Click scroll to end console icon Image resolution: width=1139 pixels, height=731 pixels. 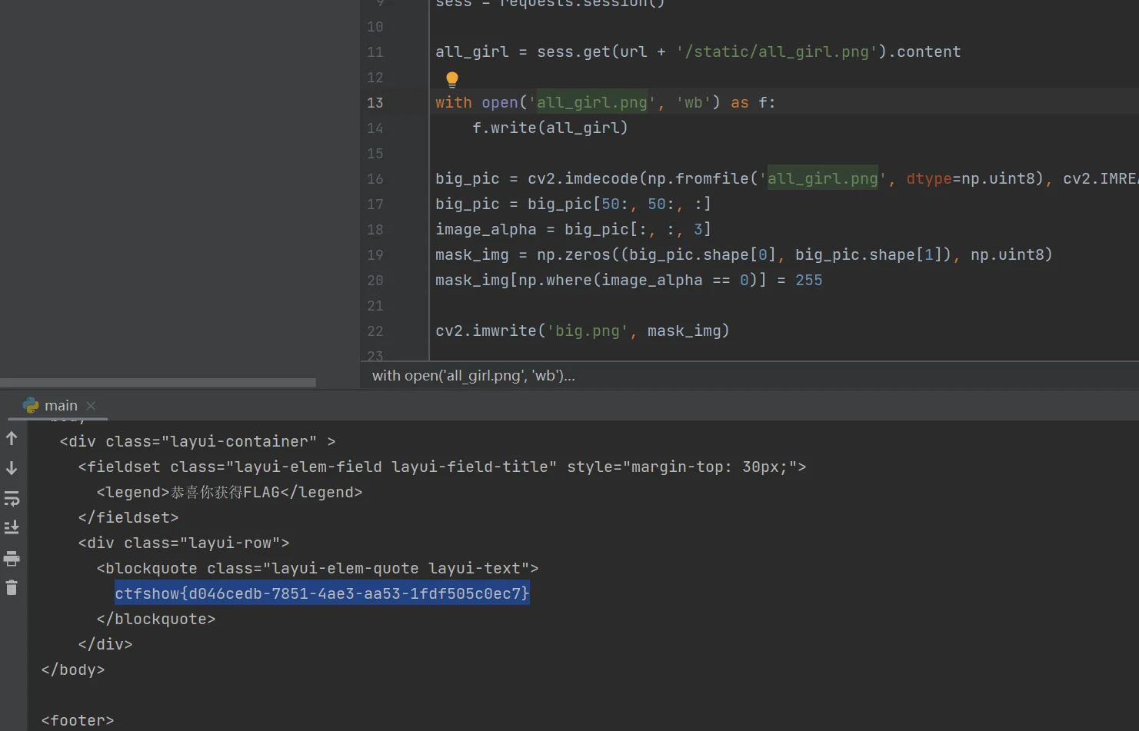point(12,527)
